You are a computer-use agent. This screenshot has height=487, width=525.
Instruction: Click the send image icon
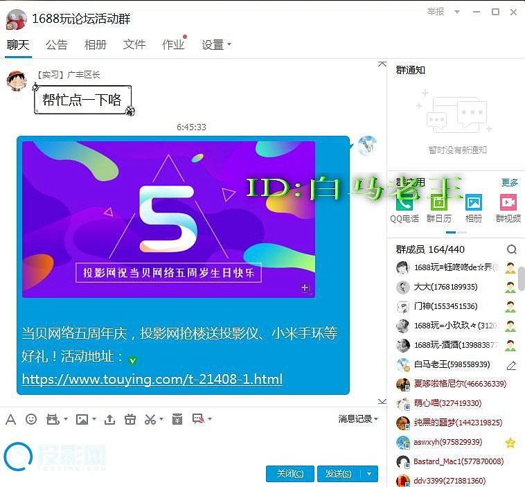point(82,419)
